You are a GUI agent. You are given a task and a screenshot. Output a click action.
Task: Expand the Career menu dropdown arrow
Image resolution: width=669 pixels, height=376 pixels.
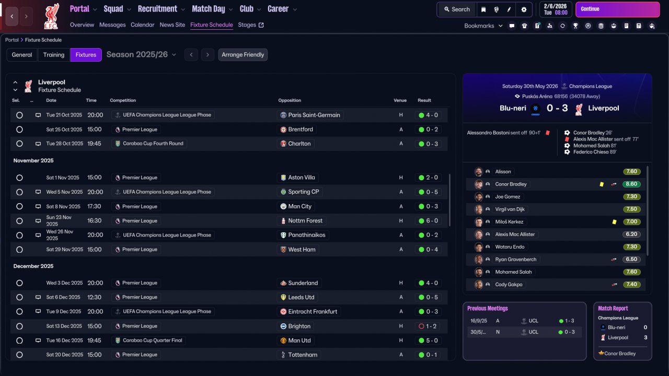(x=295, y=9)
